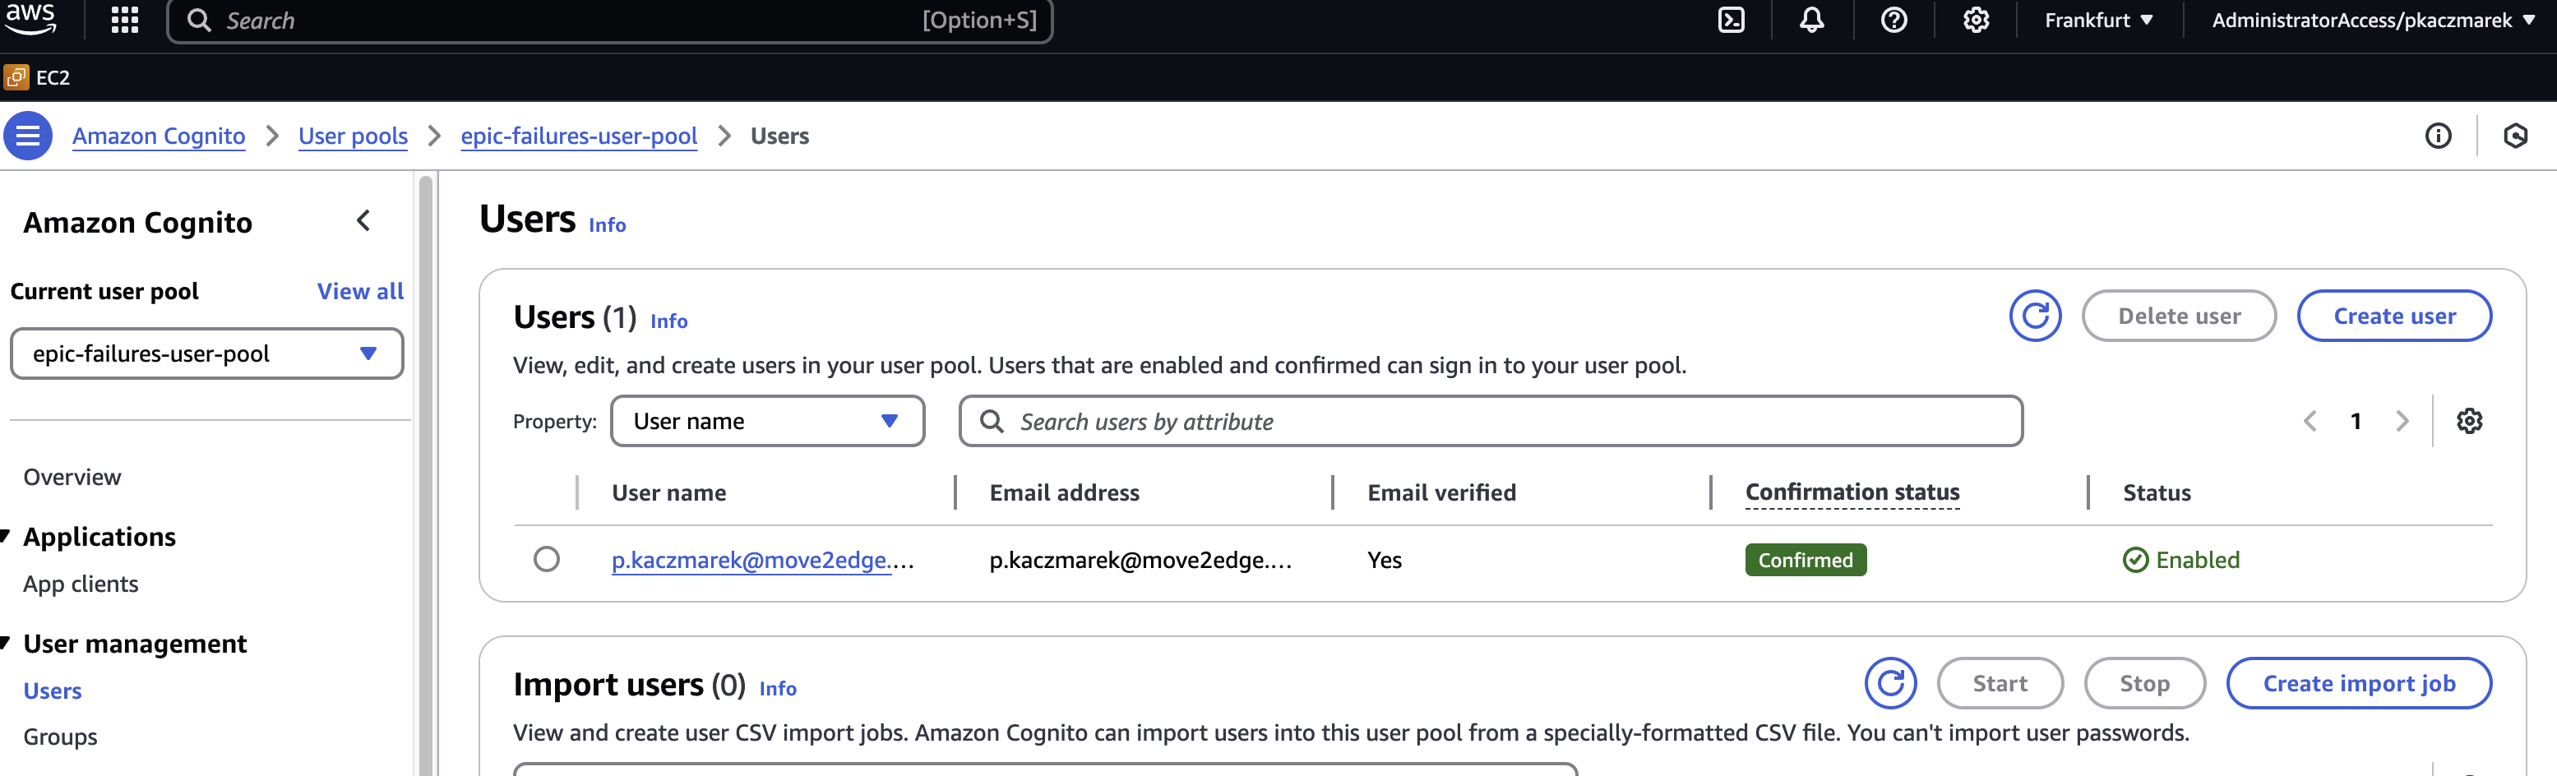This screenshot has height=776, width=2557.
Task: Click the Start import button
Action: 1999,683
